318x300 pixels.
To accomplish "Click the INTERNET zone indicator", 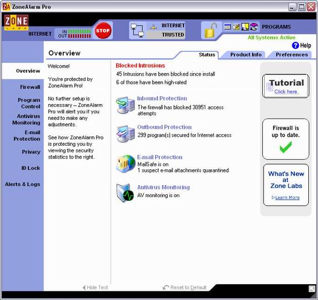I will pyautogui.click(x=166, y=26).
